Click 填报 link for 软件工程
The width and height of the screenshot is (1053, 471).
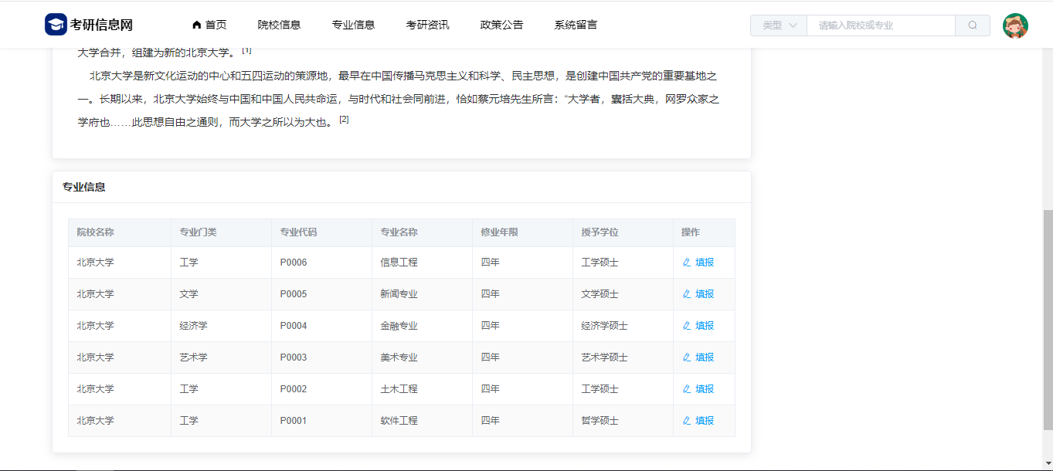[x=705, y=421]
